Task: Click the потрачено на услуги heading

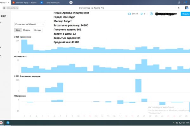Action: point(27,76)
